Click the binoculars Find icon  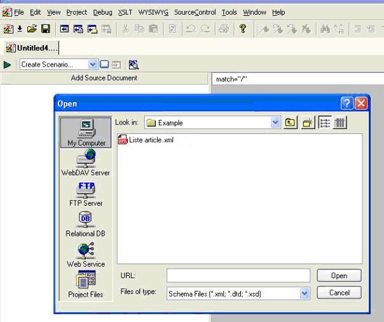point(326,29)
